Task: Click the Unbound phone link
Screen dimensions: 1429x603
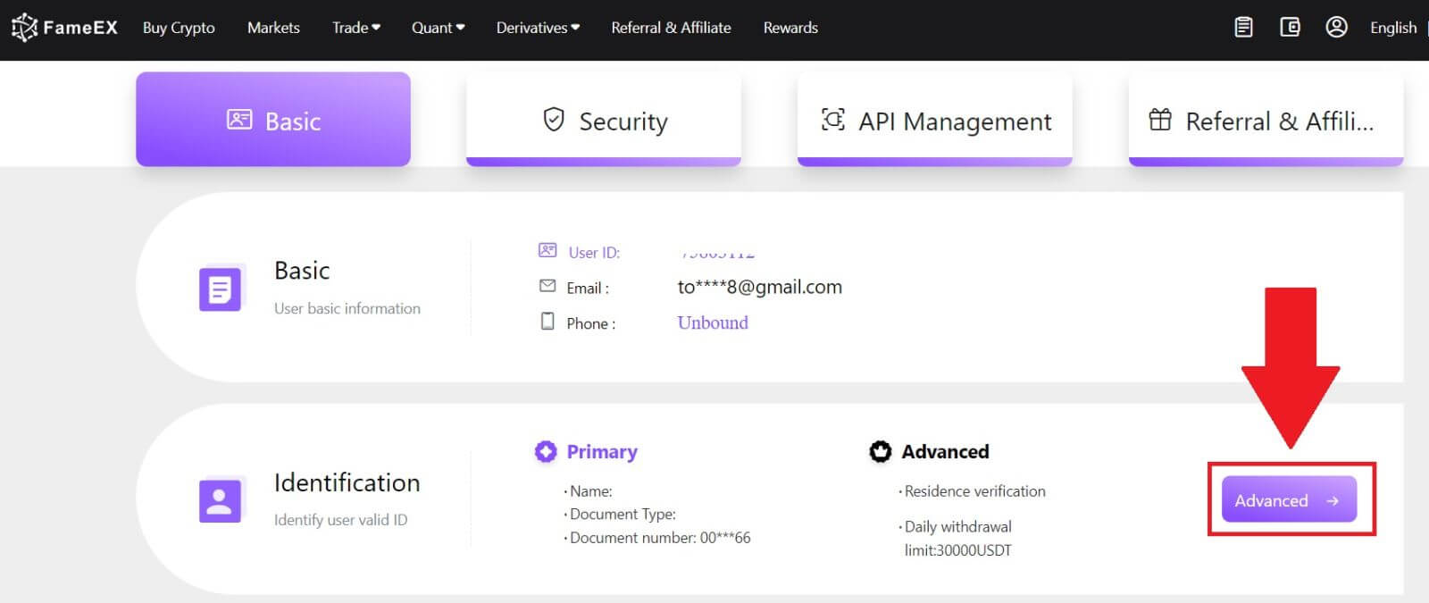Action: [x=713, y=323]
